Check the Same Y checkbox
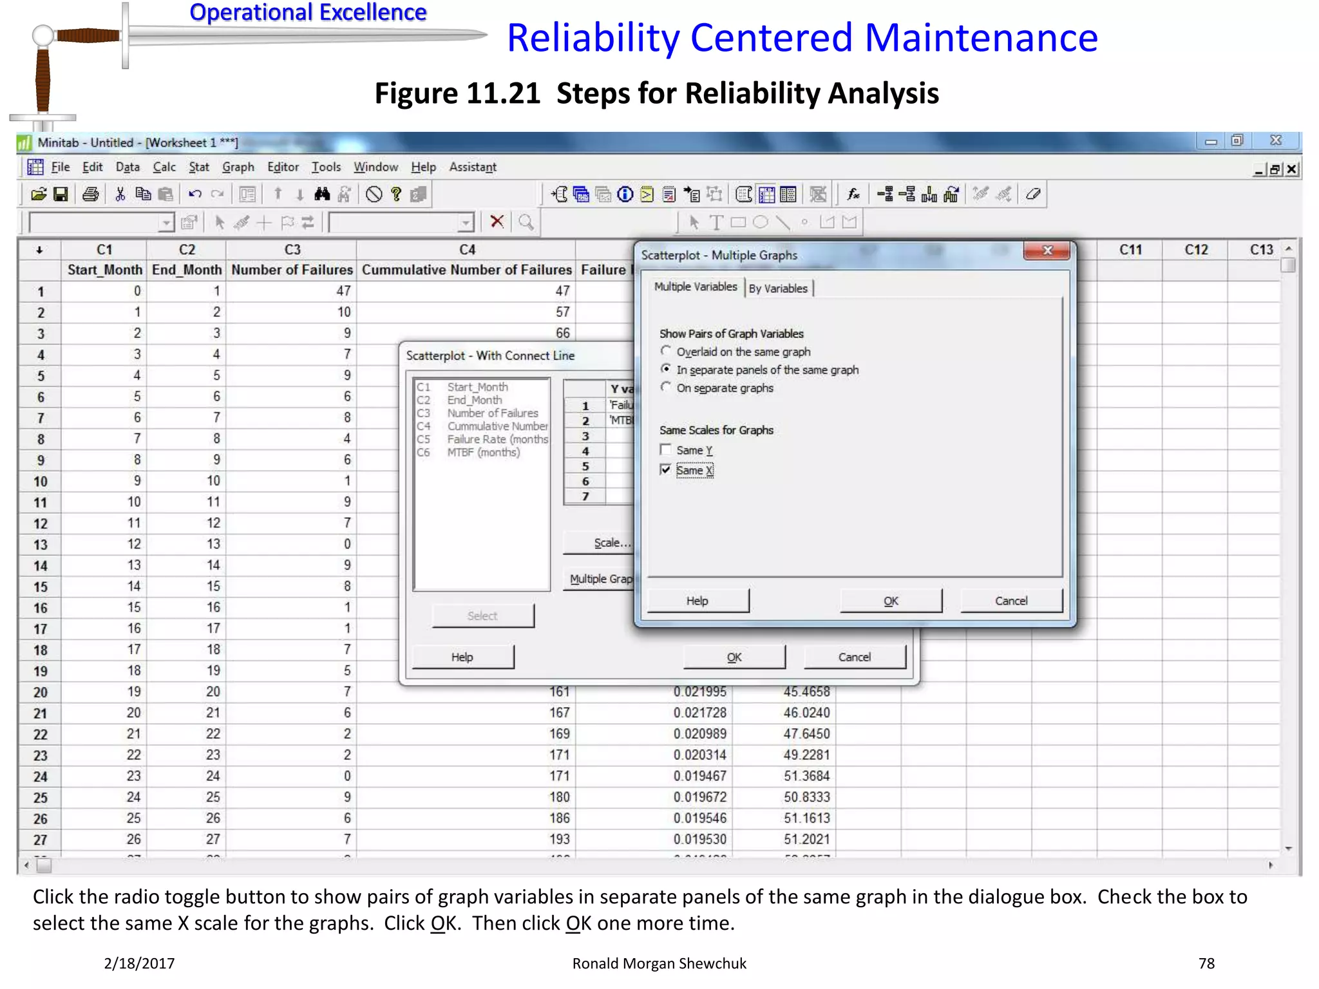This screenshot has height=989, width=1319. (666, 449)
